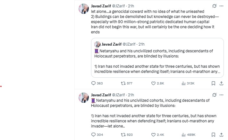Open Grok actions on the second tweet
228x140 pixels.
214,95
